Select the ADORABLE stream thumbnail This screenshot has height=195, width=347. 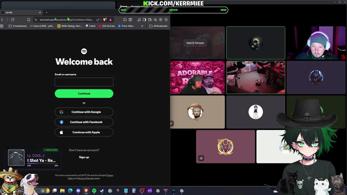coord(197,77)
